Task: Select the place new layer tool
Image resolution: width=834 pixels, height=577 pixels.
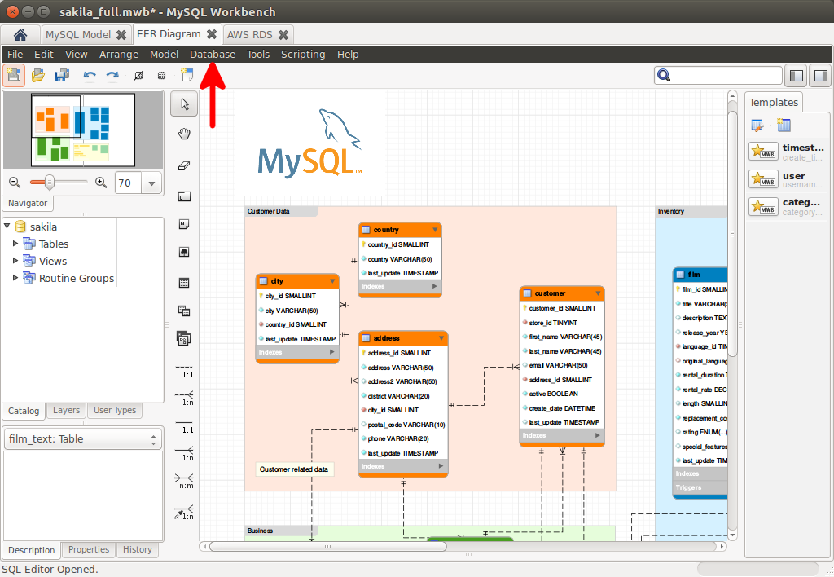Action: pyautogui.click(x=184, y=196)
